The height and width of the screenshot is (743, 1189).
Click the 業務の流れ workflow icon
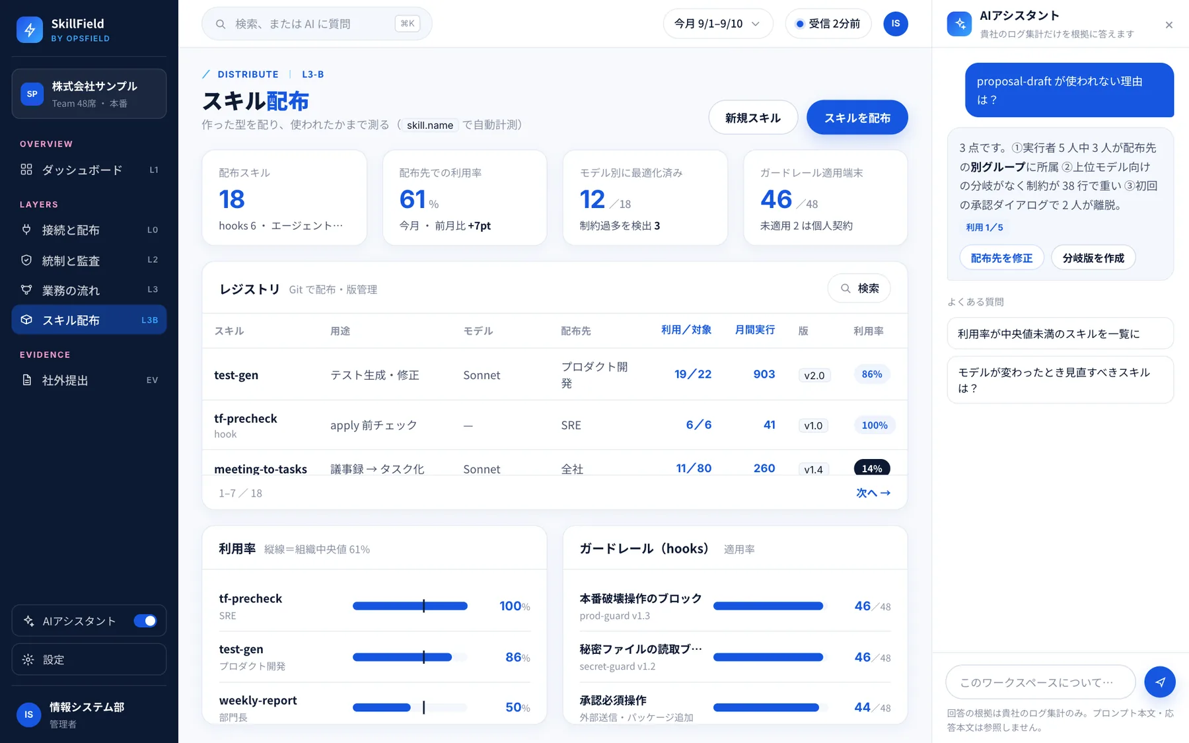tap(26, 290)
